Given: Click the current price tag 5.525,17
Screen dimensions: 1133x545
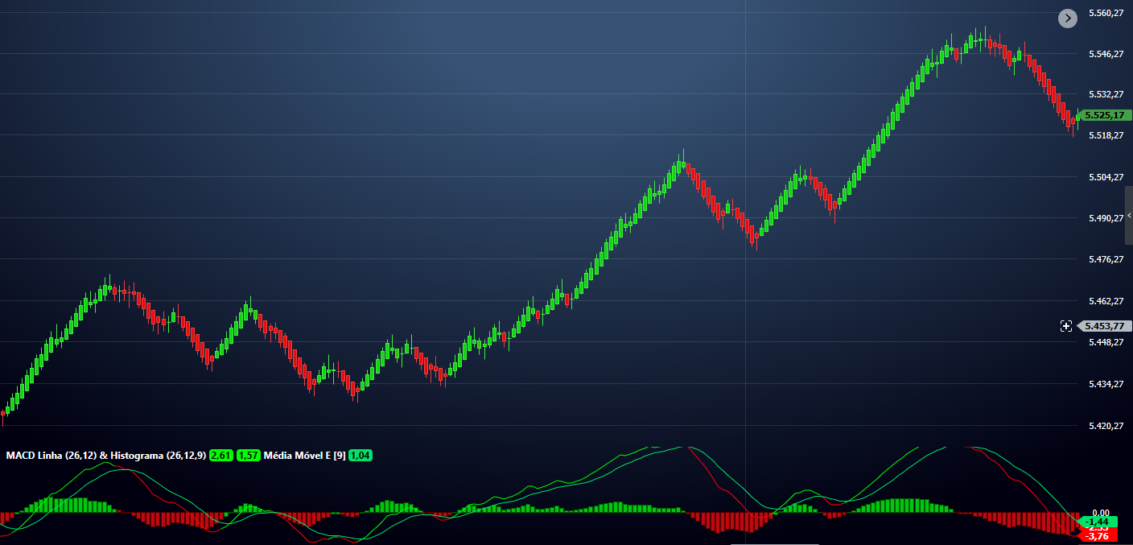Looking at the screenshot, I should (1103, 115).
